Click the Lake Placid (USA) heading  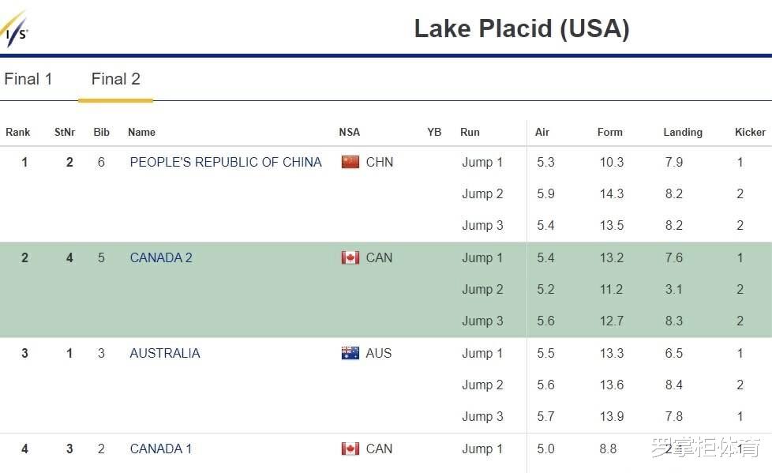[522, 28]
